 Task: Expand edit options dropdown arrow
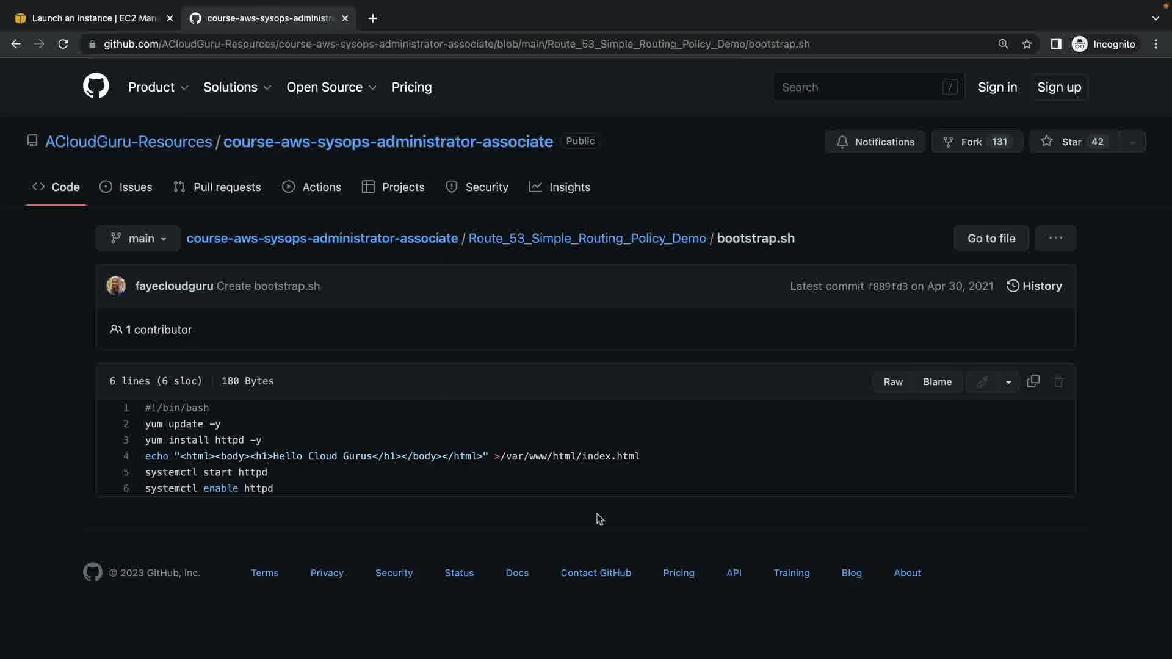1008,382
